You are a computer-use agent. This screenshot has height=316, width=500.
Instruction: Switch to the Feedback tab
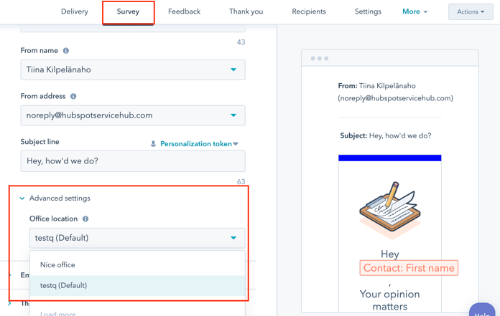pyautogui.click(x=185, y=11)
